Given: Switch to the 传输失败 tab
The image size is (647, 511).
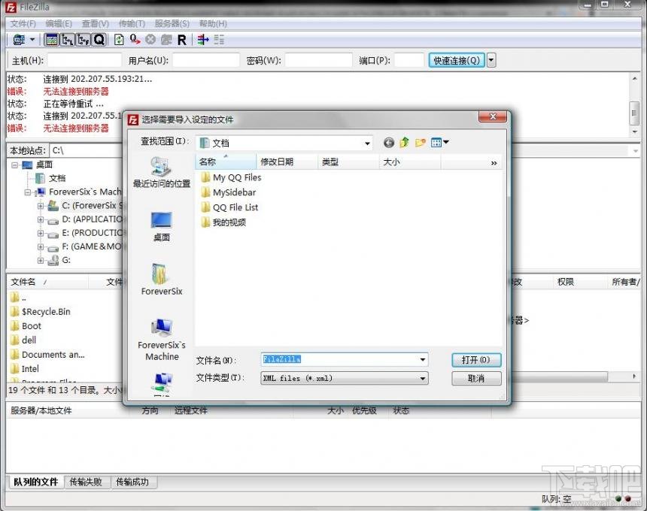Looking at the screenshot, I should 86,482.
